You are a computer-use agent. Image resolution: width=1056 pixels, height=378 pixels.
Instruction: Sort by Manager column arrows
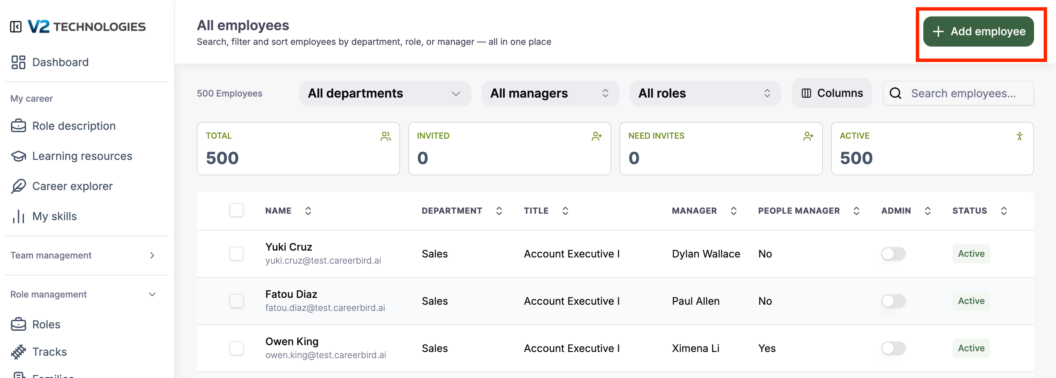pos(734,211)
